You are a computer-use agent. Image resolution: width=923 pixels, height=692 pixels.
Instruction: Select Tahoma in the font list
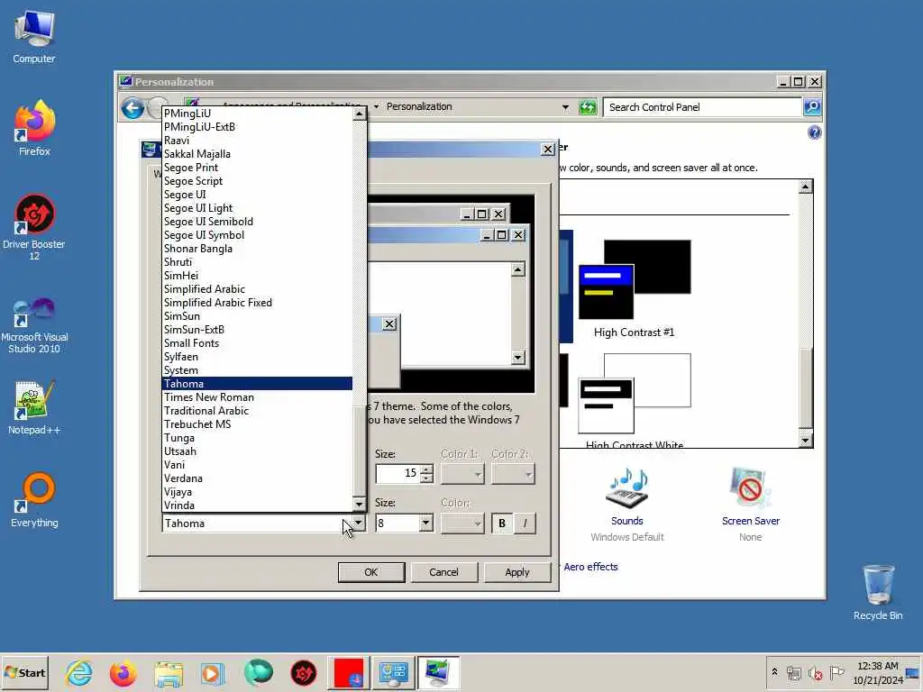pos(257,384)
